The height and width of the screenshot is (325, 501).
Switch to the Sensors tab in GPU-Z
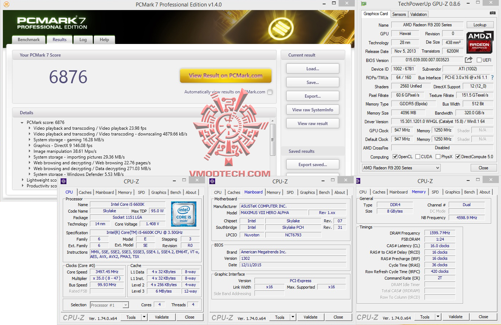click(x=399, y=14)
